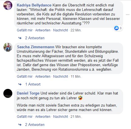Expand 2 Antworten under Daniel Torge's comment
The image size is (131, 129).
pyautogui.click(x=35, y=125)
